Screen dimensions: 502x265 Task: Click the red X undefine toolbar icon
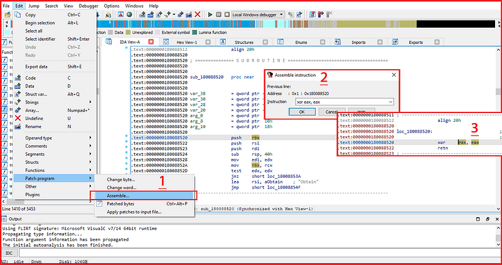[198, 14]
